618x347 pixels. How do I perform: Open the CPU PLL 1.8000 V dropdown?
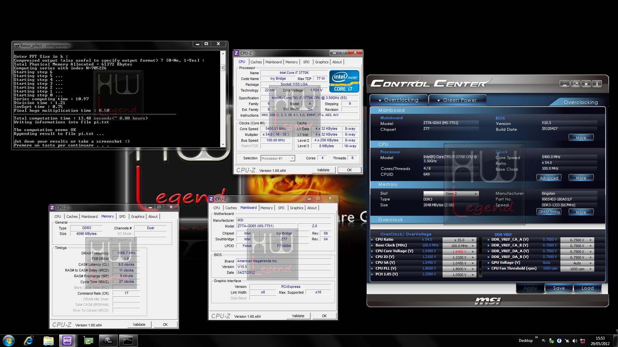(x=460, y=269)
